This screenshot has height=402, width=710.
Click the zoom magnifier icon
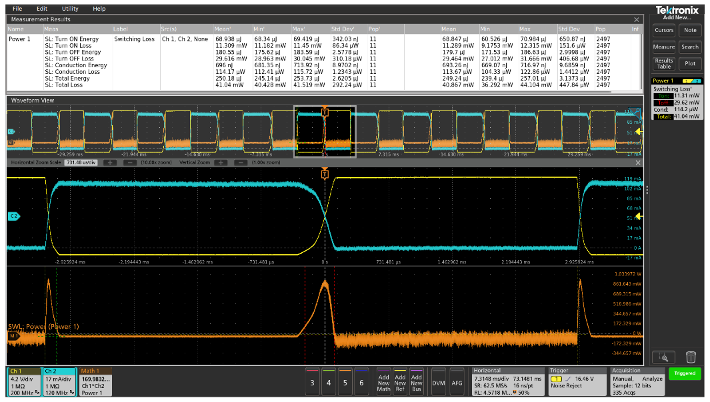coord(665,357)
